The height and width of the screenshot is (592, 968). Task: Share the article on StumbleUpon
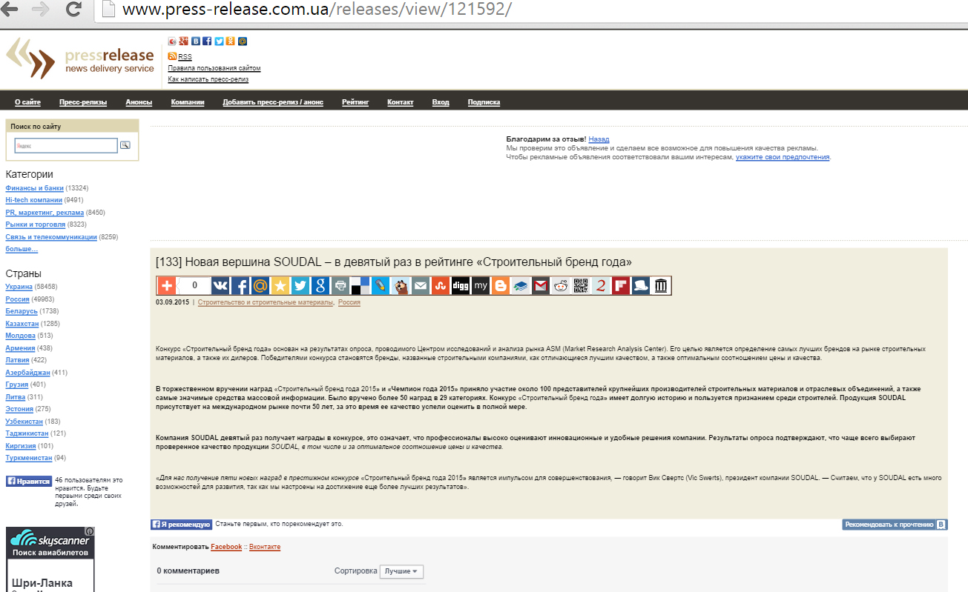pyautogui.click(x=441, y=286)
